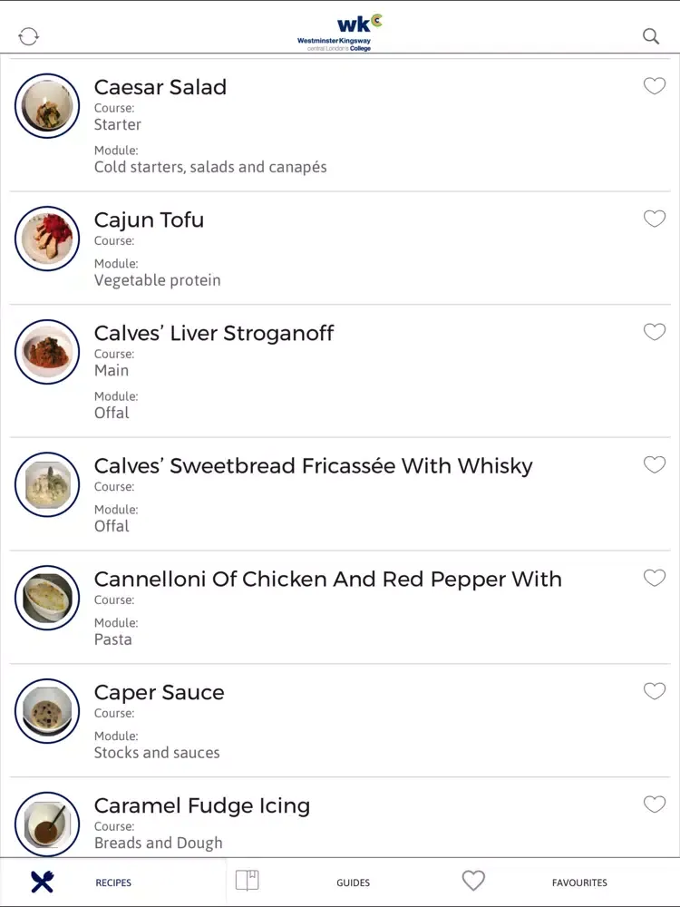Favourite the Caramel Fudge Icing recipe
Viewport: 680px width, 907px height.
click(655, 805)
